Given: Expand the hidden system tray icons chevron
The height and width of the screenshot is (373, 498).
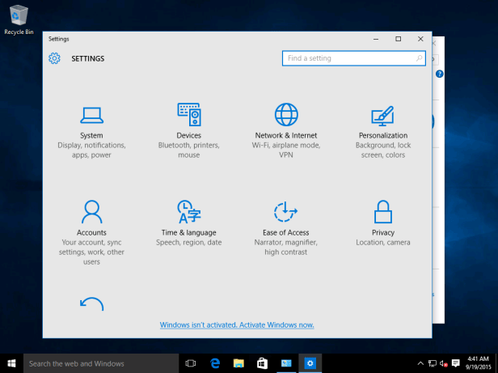Looking at the screenshot, I should coord(420,363).
